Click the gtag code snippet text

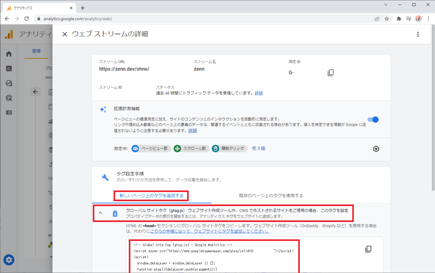214,257
